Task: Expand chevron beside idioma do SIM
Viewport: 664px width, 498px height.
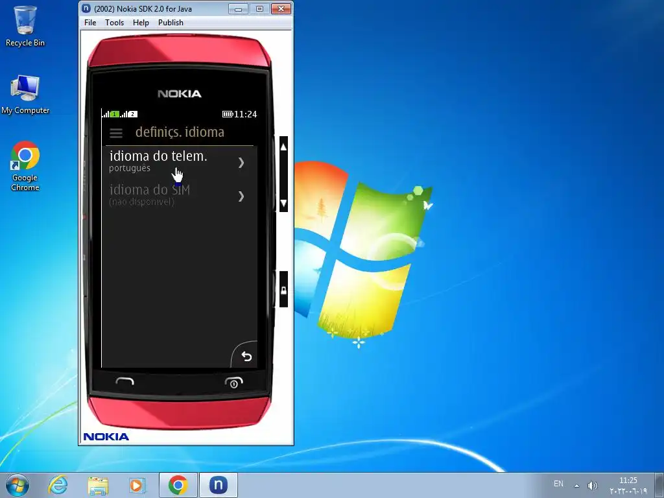Action: click(241, 196)
